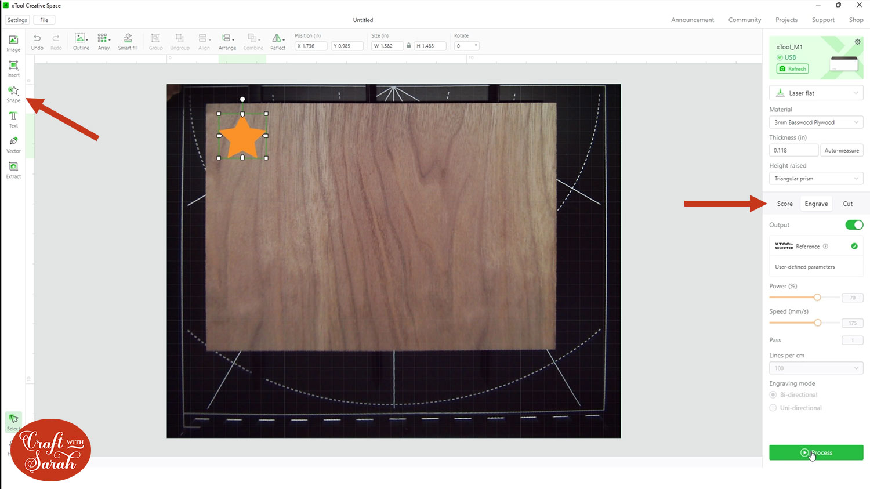Adjust the Speed (mm/s) slider handle

[818, 323]
